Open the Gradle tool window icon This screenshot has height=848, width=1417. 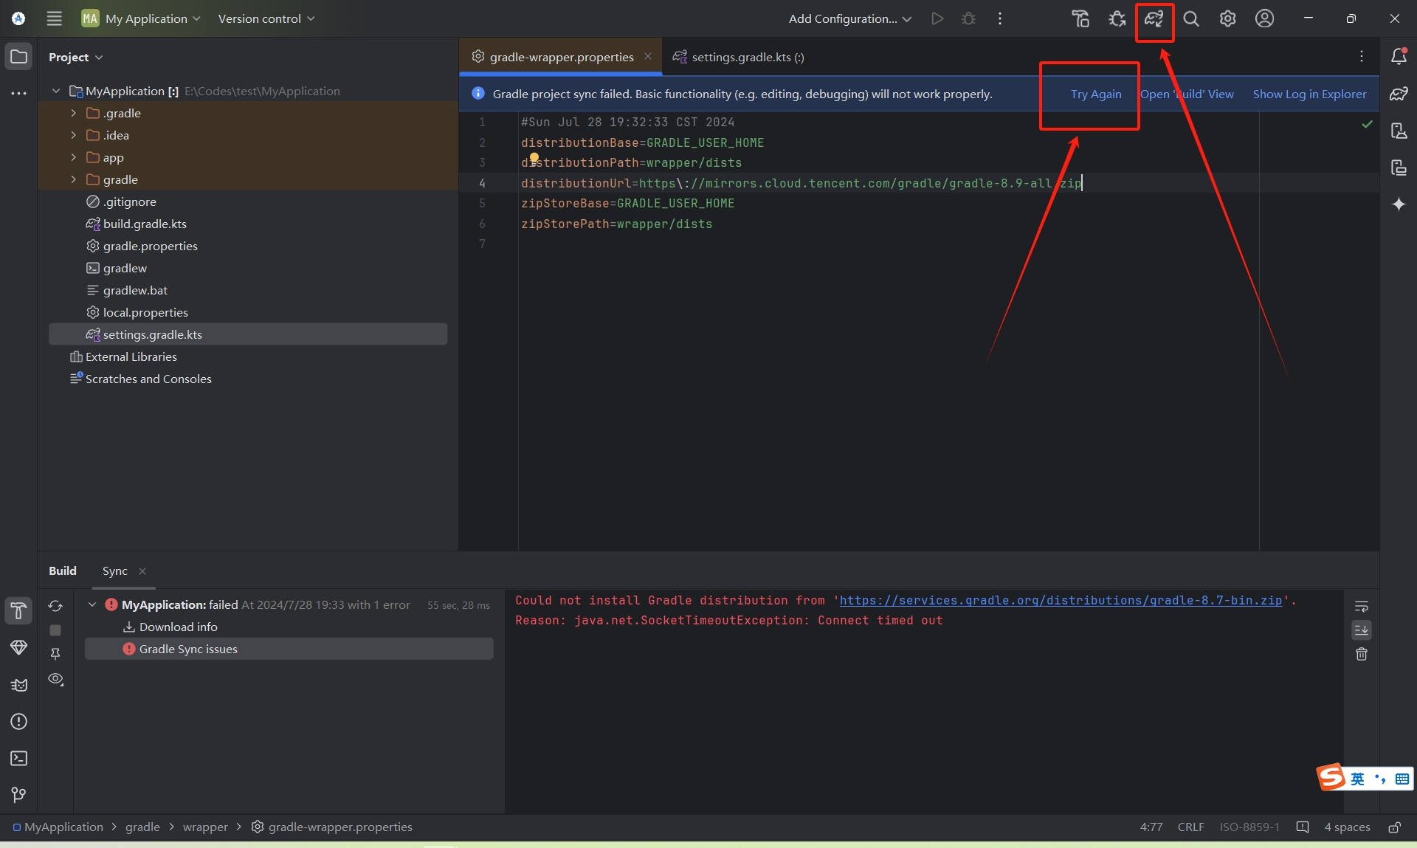pos(1399,94)
